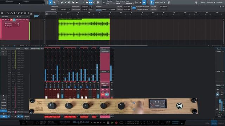The image size is (225, 126).
Task: Flip the upper switch on compressor
Action: coord(134,103)
